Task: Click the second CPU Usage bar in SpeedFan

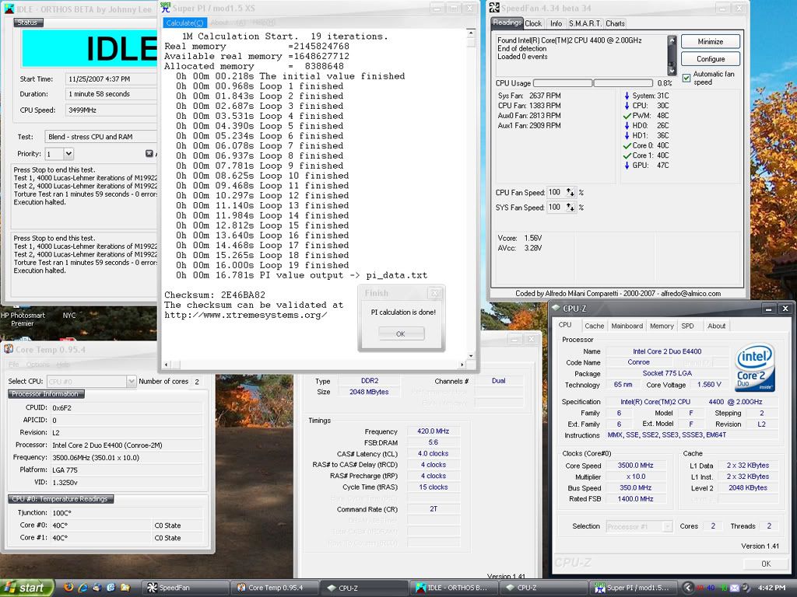Action: (x=623, y=82)
